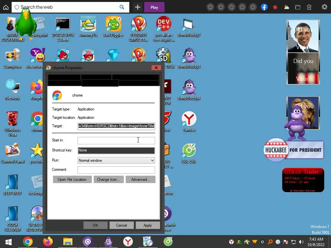Click the GTA:IV Trailer countdown gadget
Viewport: 331px width, 248px height.
pyautogui.click(x=303, y=180)
